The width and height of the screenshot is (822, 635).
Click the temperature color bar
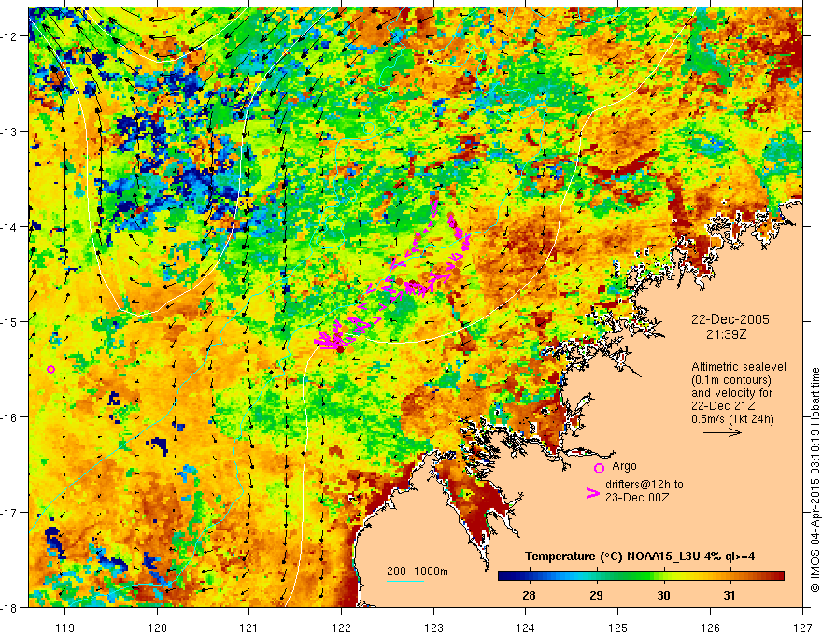641,575
